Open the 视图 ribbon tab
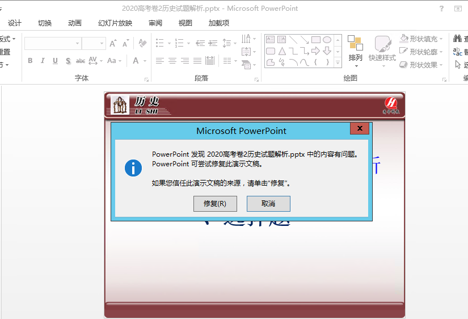 185,23
